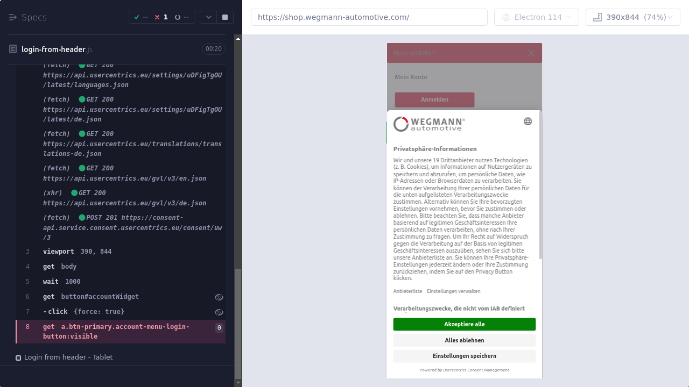
Task: Toggle the eye icon on the click command
Action: click(x=219, y=312)
